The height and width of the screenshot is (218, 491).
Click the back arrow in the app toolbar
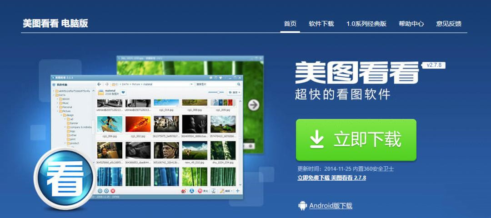click(99, 84)
